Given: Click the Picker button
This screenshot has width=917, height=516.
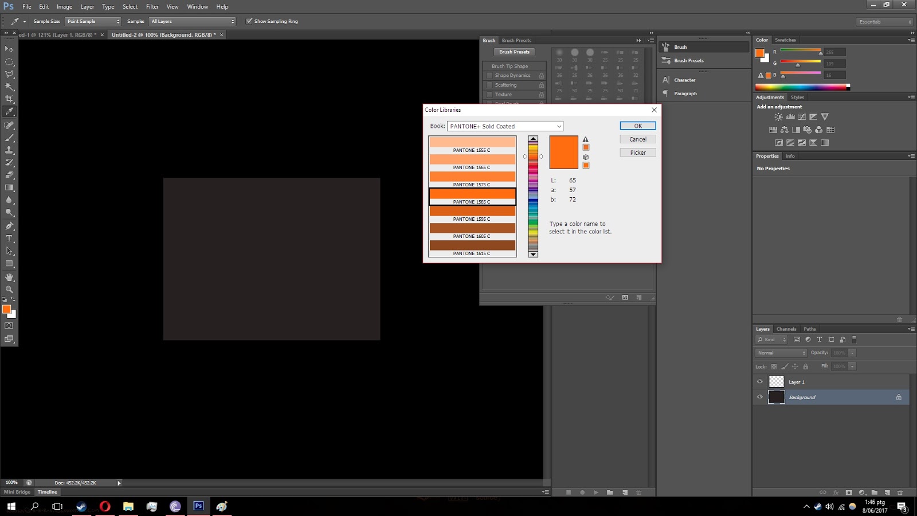Looking at the screenshot, I should [638, 153].
